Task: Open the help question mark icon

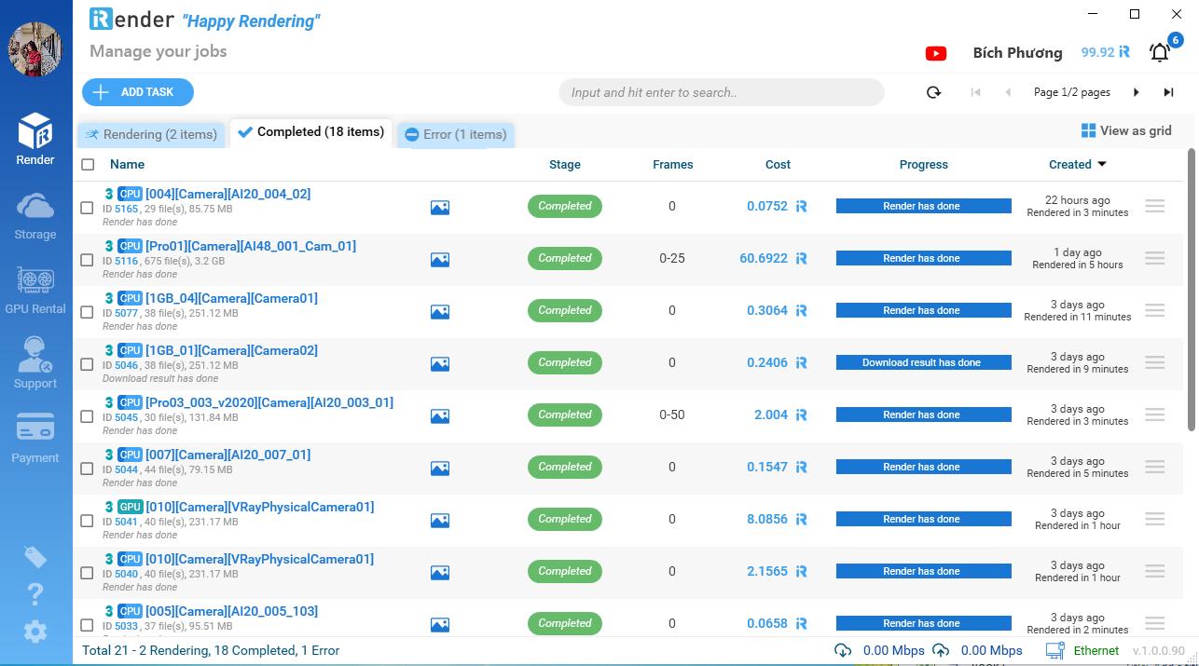Action: (35, 593)
